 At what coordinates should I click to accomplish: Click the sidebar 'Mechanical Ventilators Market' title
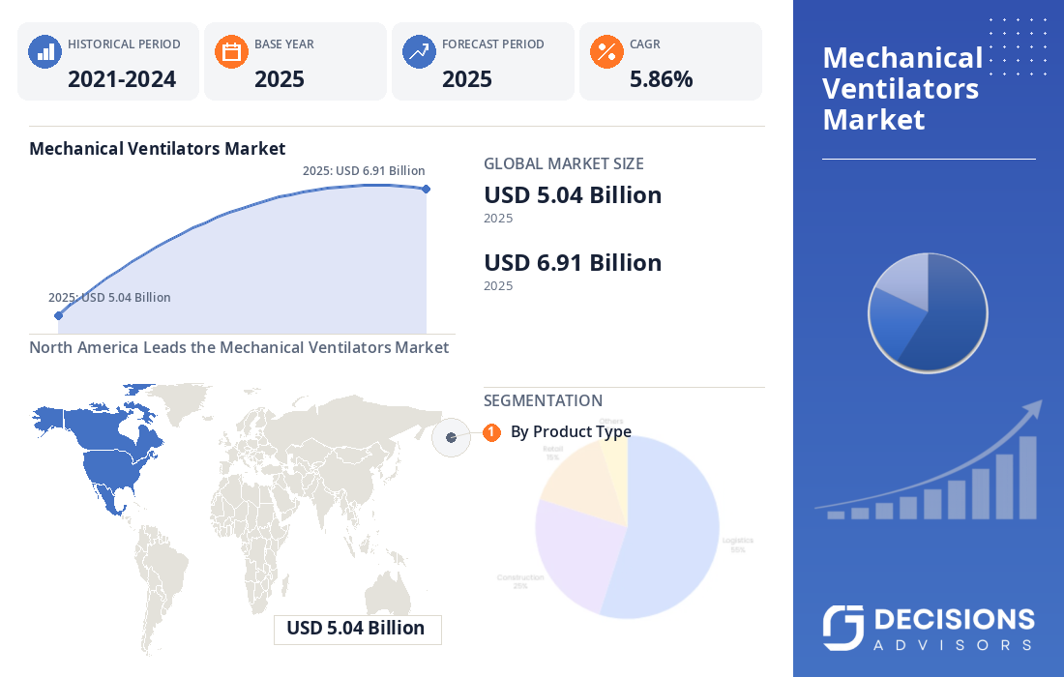coord(902,88)
